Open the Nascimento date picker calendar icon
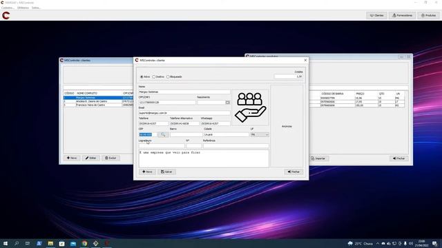The image size is (442, 248). 227,103
